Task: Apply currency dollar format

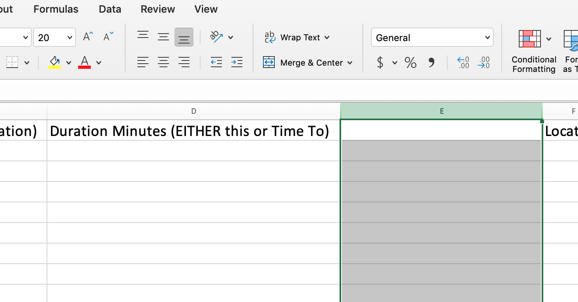Action: (x=380, y=62)
